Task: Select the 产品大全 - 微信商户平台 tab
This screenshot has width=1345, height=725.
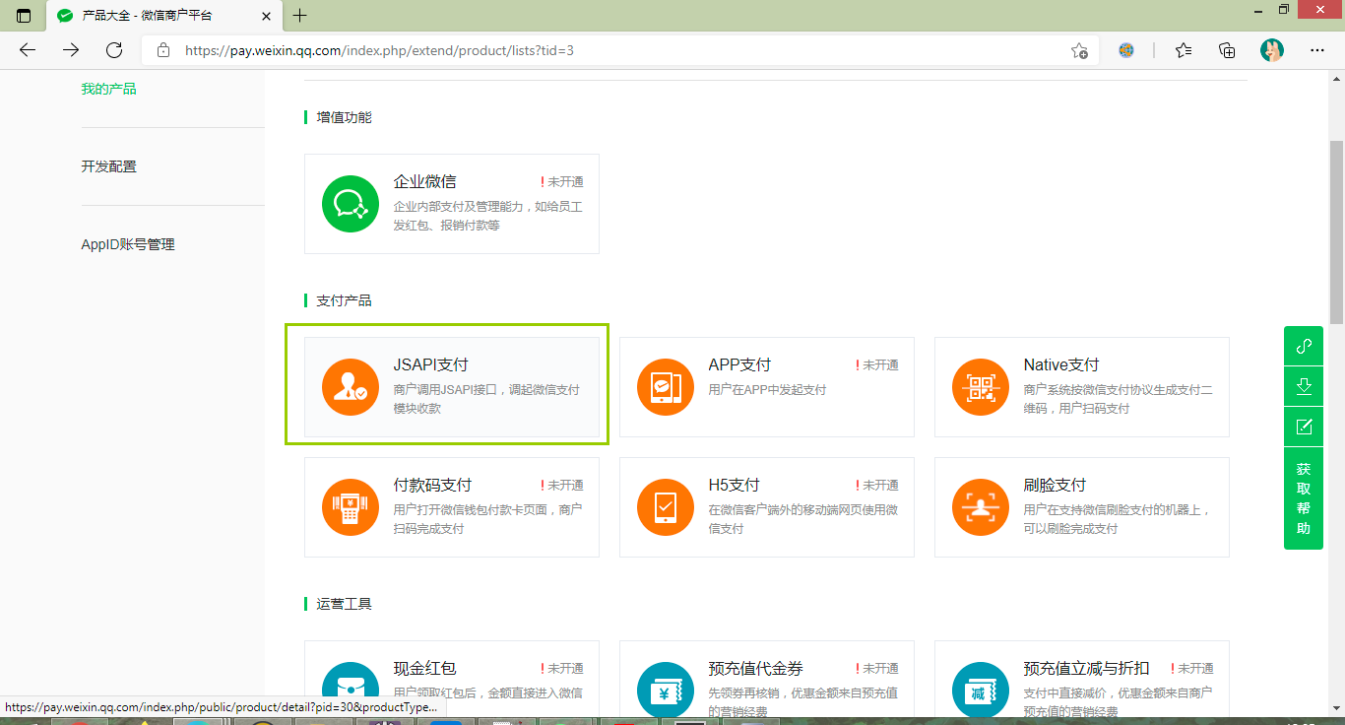Action: click(x=163, y=16)
